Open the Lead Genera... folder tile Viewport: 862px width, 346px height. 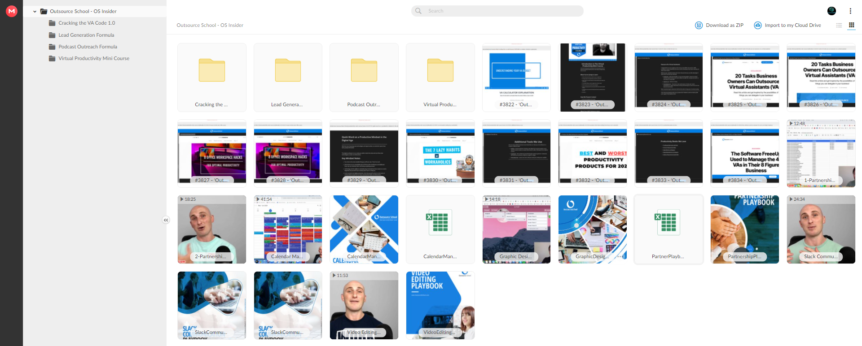(x=288, y=78)
